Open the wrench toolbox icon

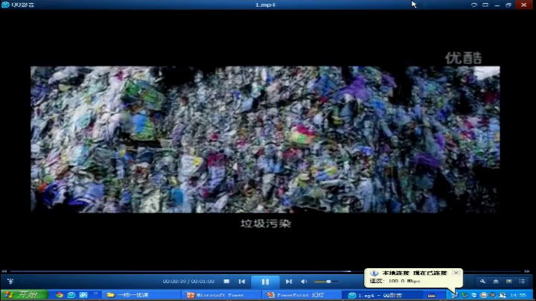(483, 282)
